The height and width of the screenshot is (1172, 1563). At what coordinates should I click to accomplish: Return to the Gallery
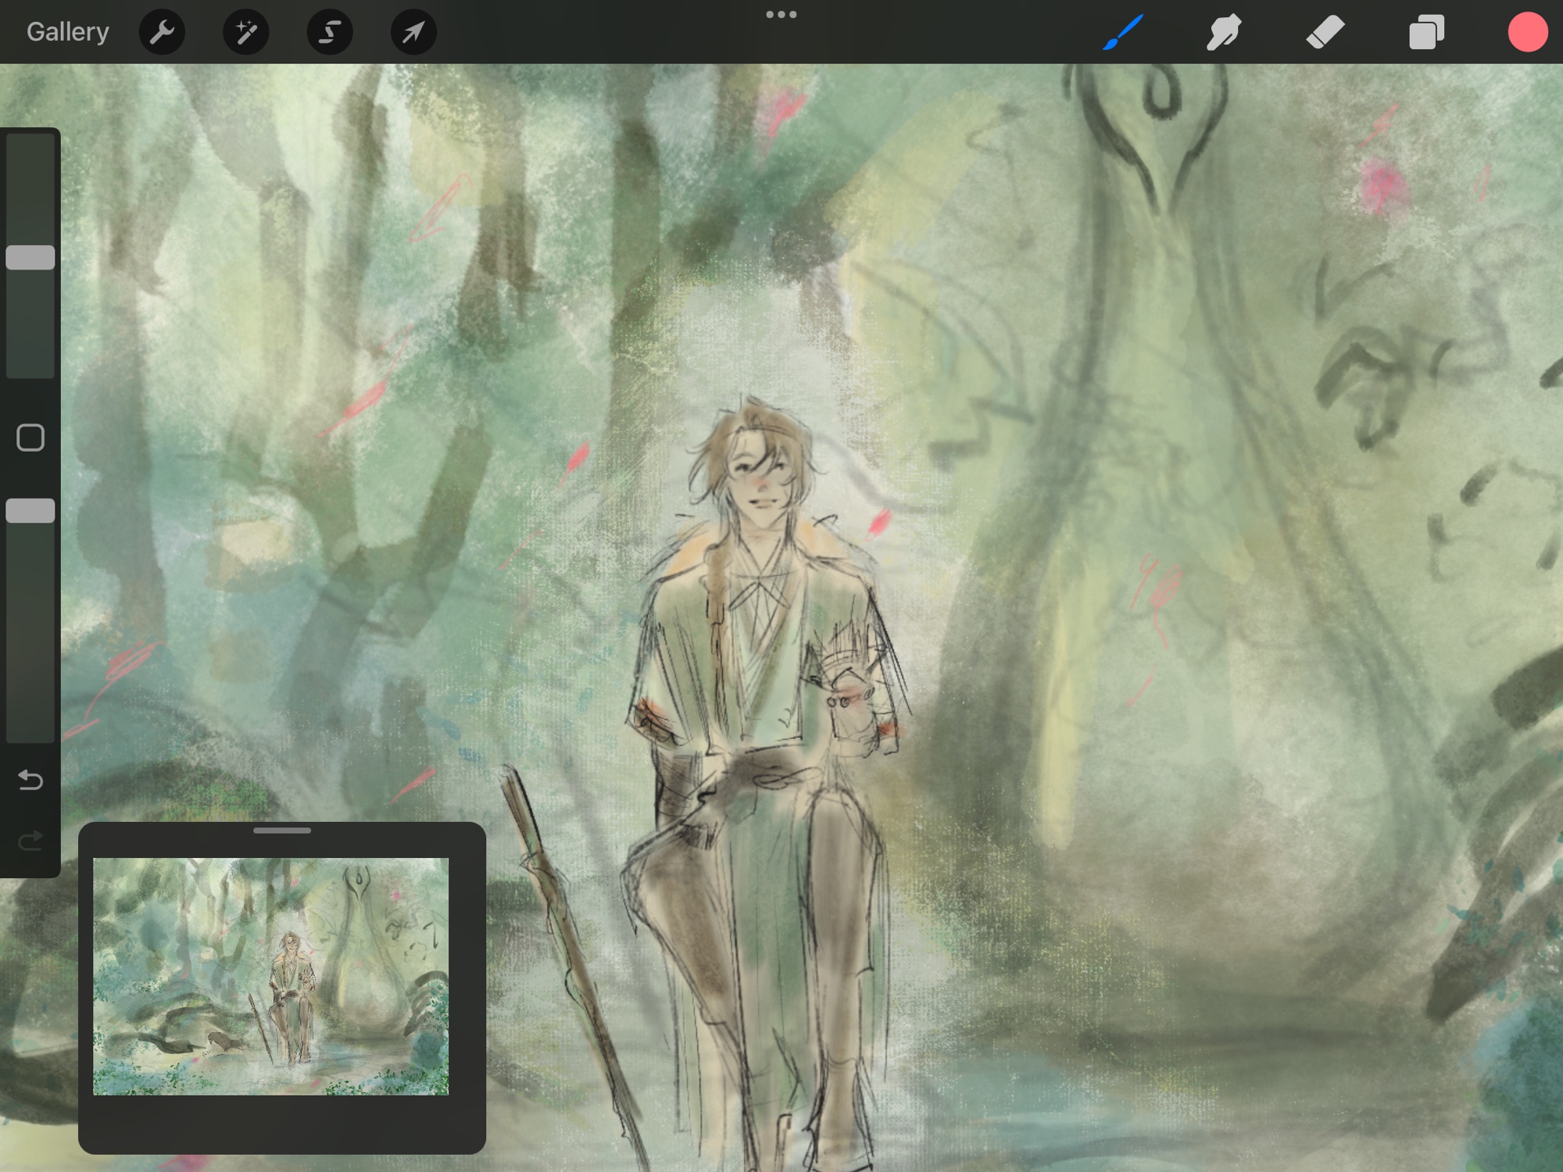pyautogui.click(x=68, y=32)
